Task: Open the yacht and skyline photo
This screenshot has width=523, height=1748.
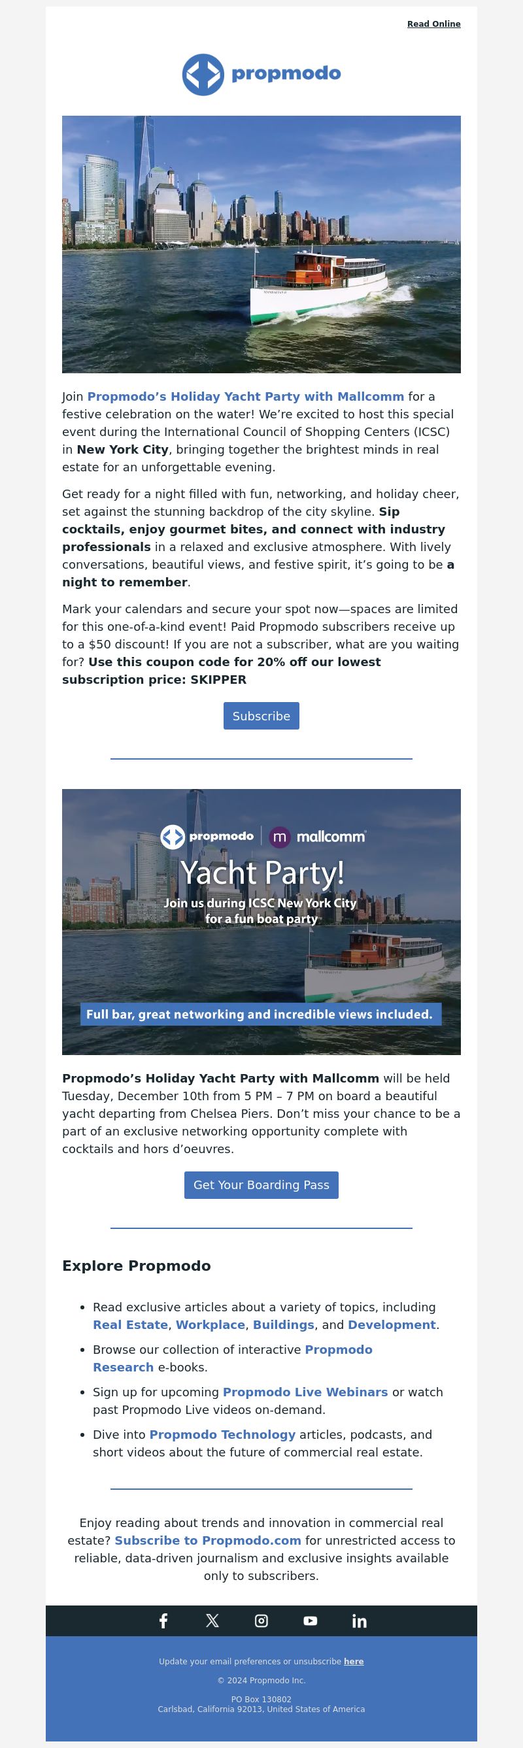Action: pos(261,244)
